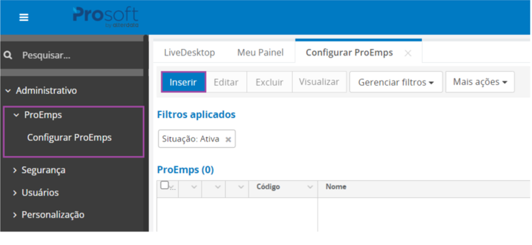Screen dimensions: 532x245
Task: Open the Gerenciar filtros dropdown
Action: 396,82
